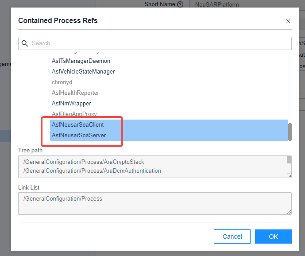305x256 pixels.
Task: Select AsfVehicleStateManager process entry
Action: [x=83, y=71]
